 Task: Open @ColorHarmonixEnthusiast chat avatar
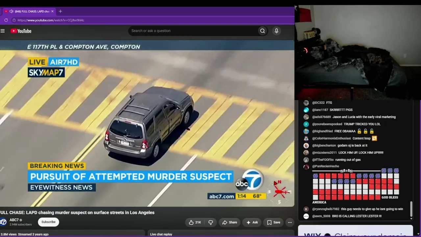(306, 139)
